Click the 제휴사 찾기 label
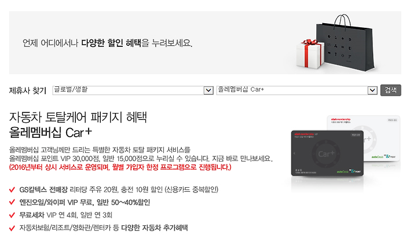Viewport: 417px width, 241px height. point(28,90)
